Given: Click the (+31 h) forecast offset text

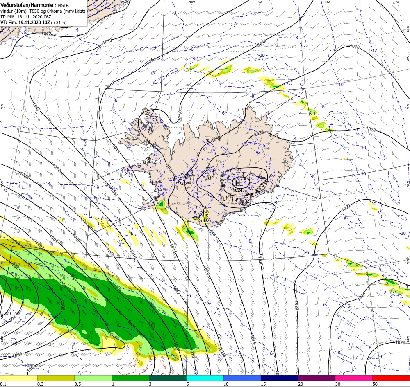Looking at the screenshot, I should point(59,22).
